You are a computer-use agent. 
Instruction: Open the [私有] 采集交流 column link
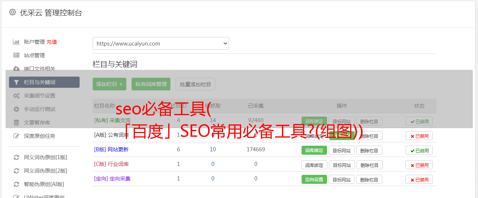[x=112, y=120]
